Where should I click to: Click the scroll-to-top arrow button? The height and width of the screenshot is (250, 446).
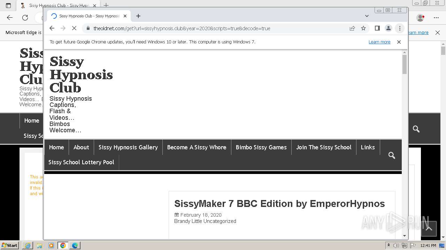click(429, 228)
